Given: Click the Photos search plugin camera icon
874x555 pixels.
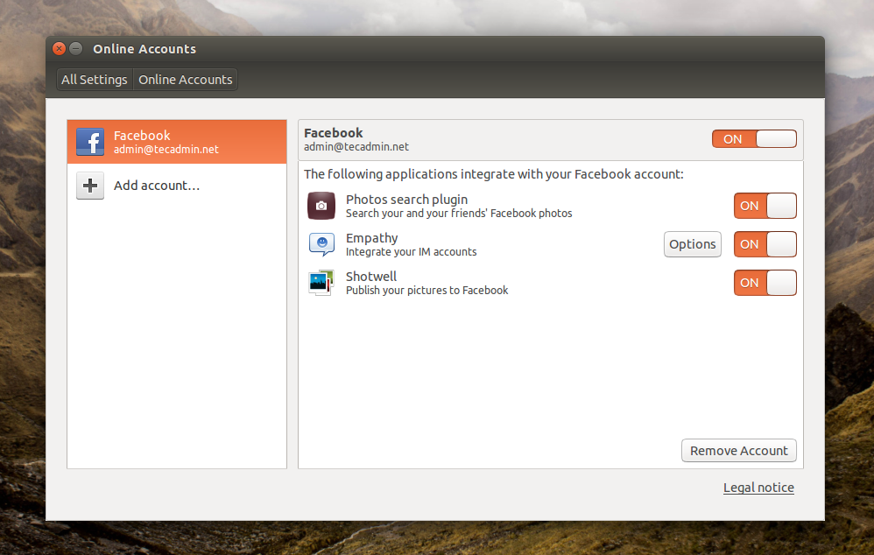Looking at the screenshot, I should tap(321, 206).
